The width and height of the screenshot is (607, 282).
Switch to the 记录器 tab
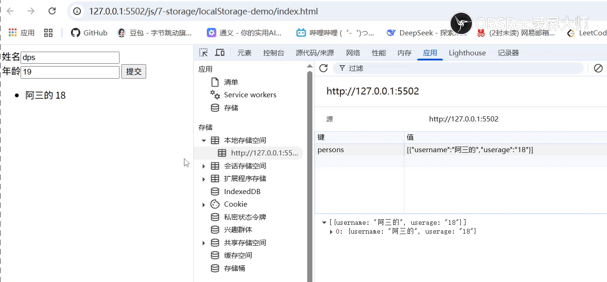[508, 53]
